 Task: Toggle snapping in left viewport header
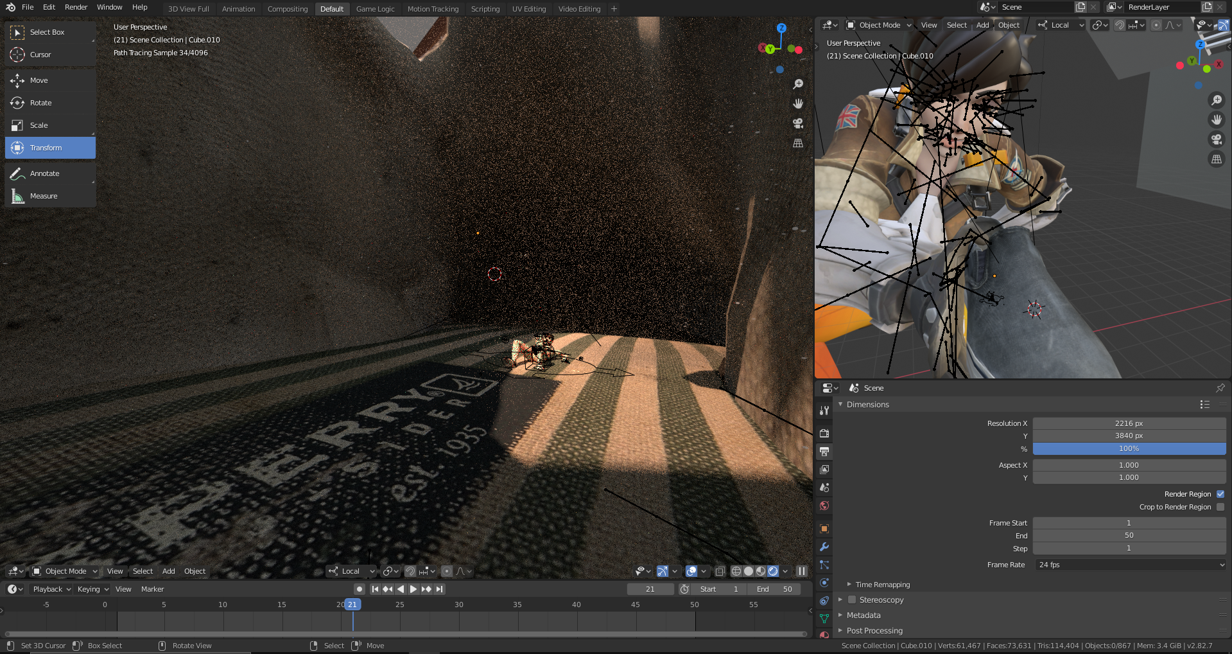click(x=410, y=571)
